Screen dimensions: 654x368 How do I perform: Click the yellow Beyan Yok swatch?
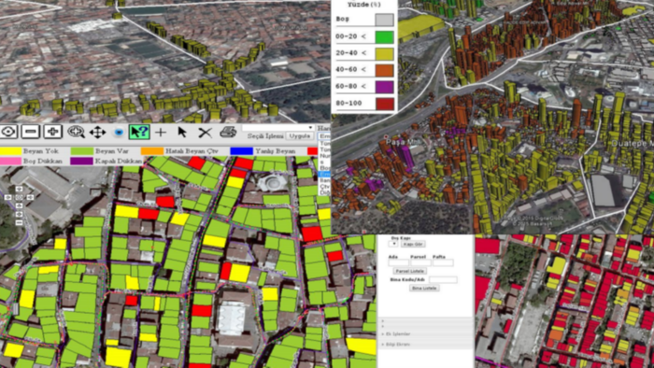[10, 151]
